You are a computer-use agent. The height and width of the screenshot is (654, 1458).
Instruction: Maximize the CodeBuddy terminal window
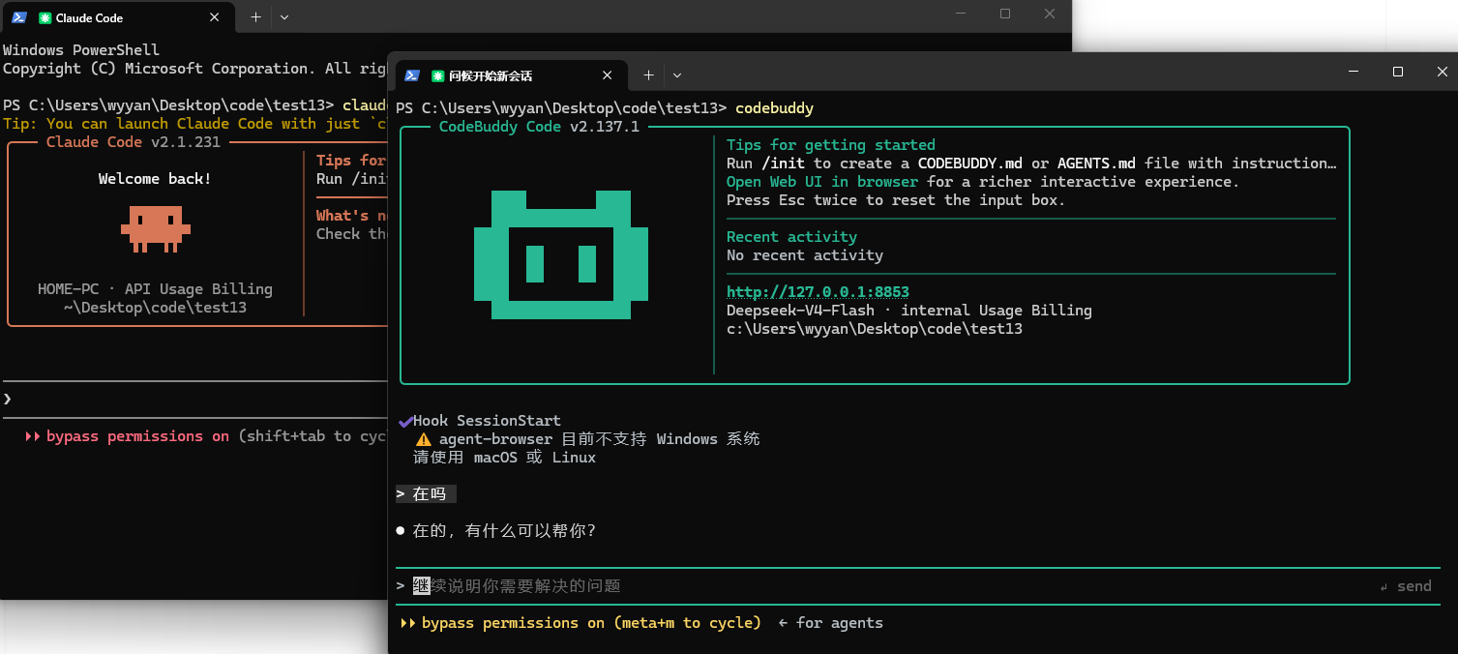[x=1397, y=72]
